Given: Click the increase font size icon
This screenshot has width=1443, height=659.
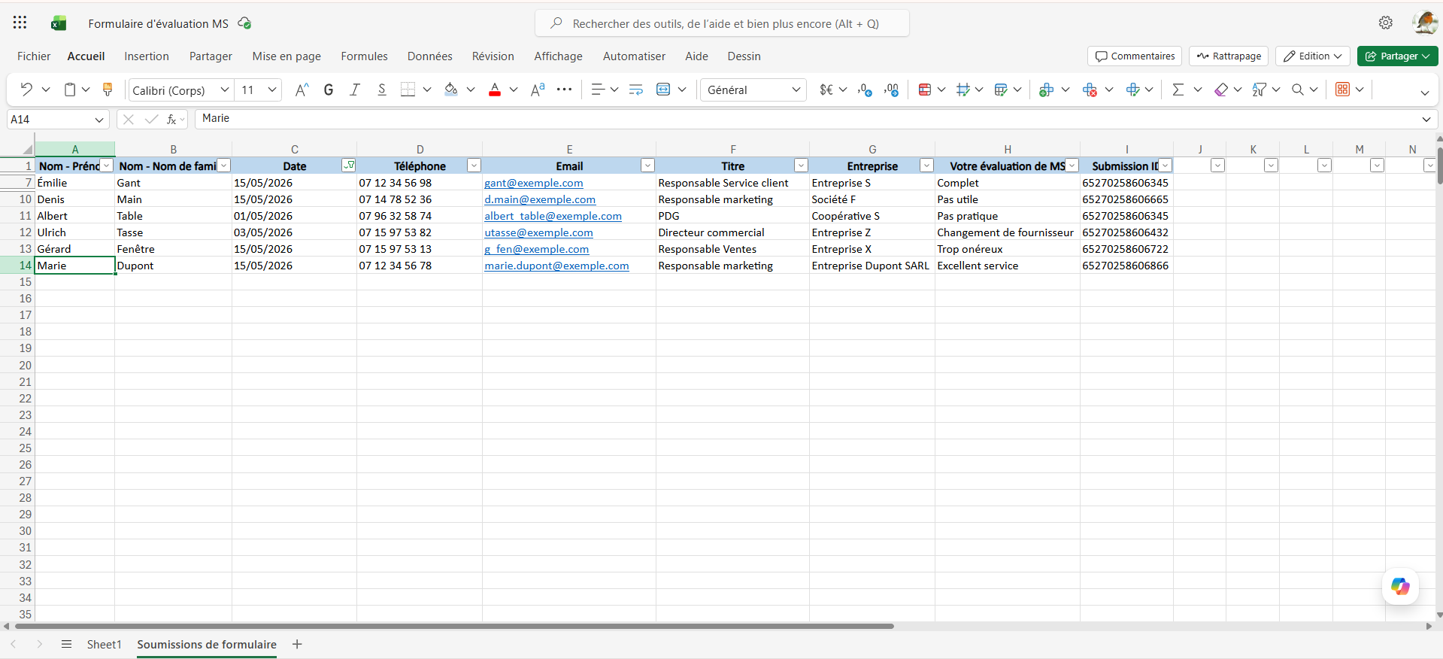Looking at the screenshot, I should tap(302, 90).
